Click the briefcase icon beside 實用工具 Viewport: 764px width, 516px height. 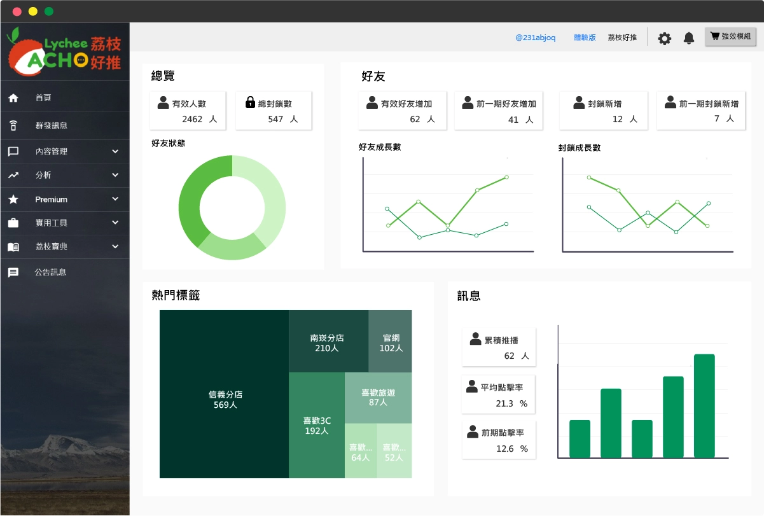13,223
